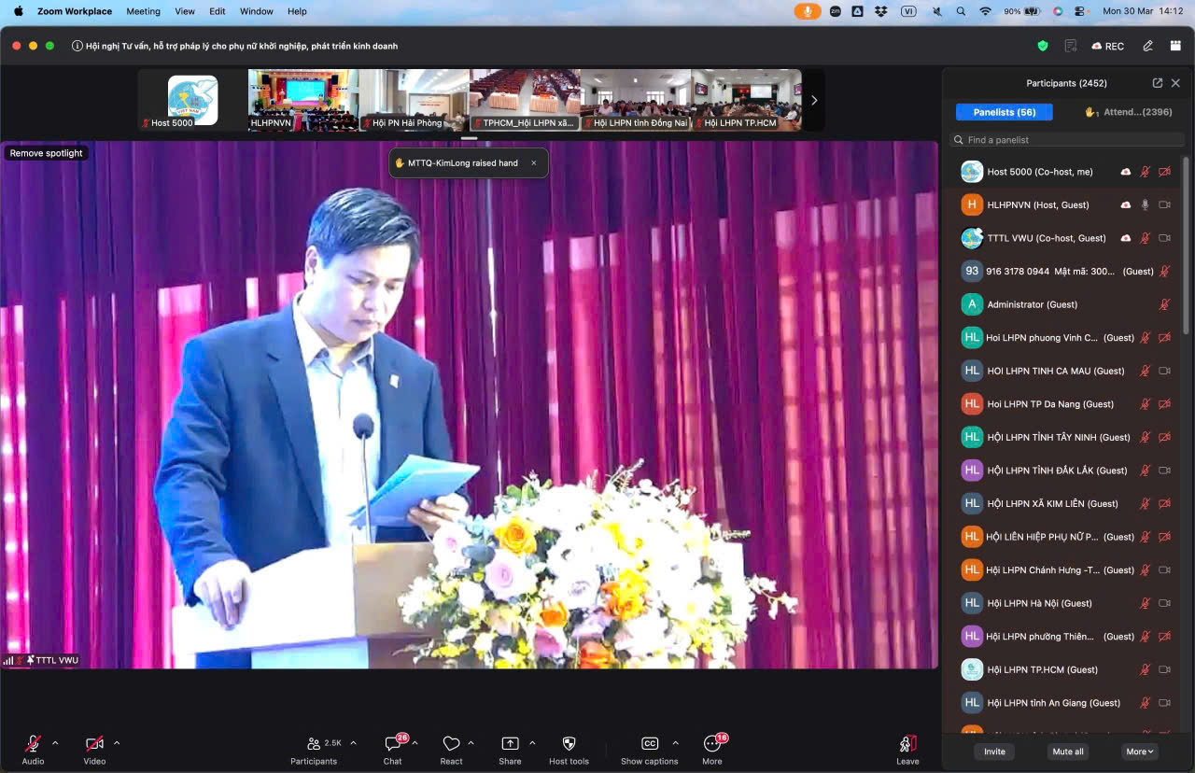1195x773 pixels.
Task: Click the Find a panelist search field
Action: pos(1068,140)
